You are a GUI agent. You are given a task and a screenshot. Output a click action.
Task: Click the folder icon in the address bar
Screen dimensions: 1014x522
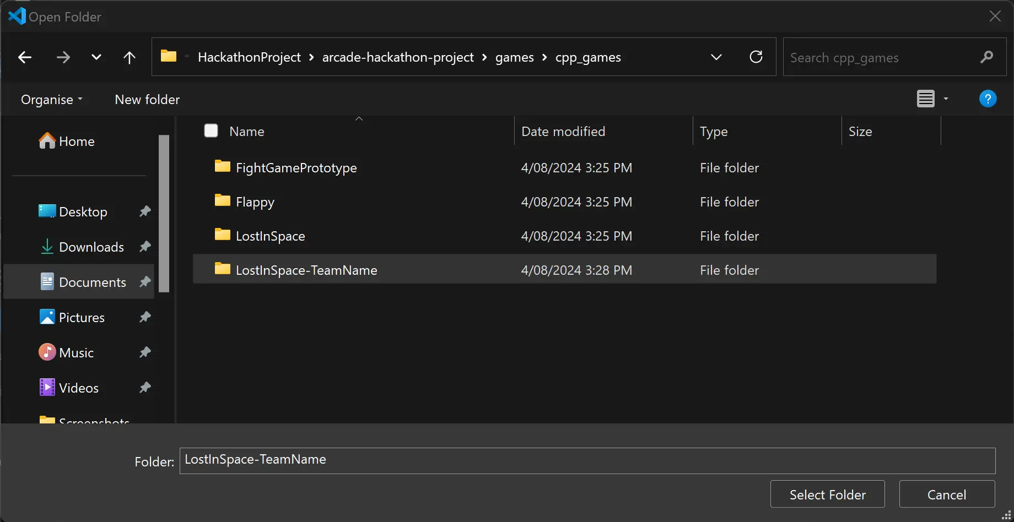click(169, 56)
